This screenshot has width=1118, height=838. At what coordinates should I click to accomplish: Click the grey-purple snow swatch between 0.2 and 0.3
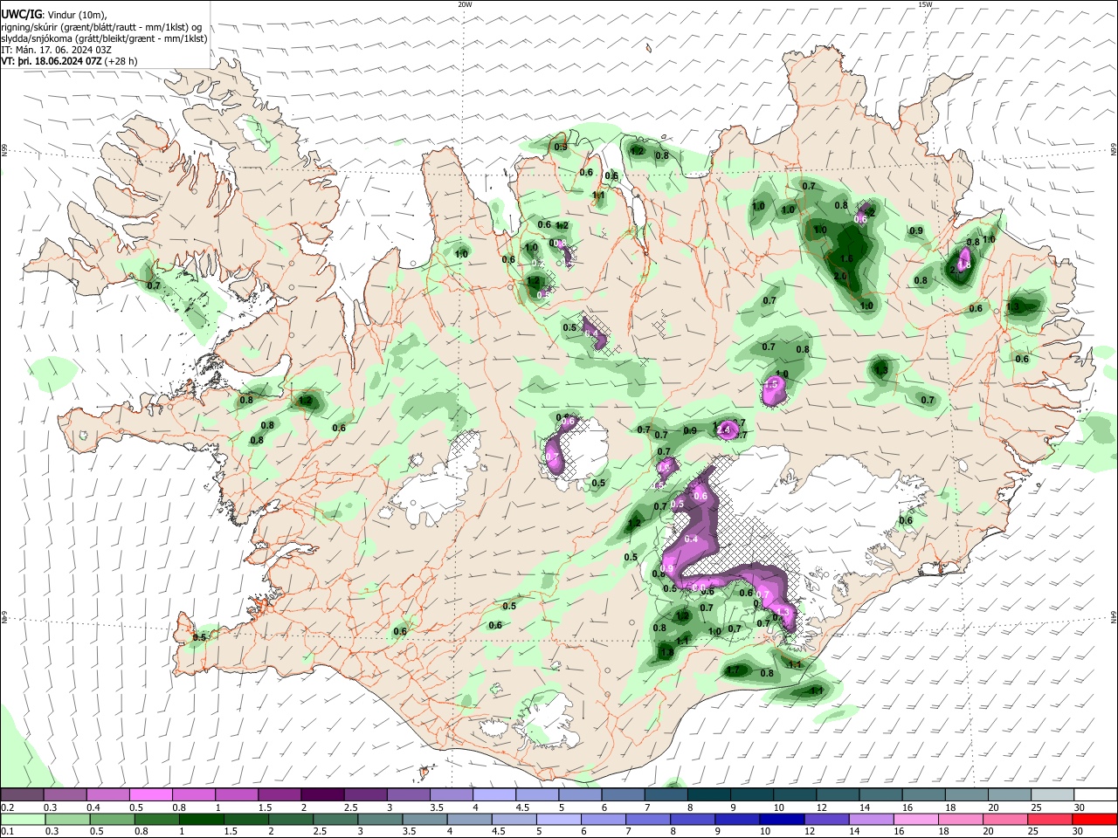coord(22,794)
